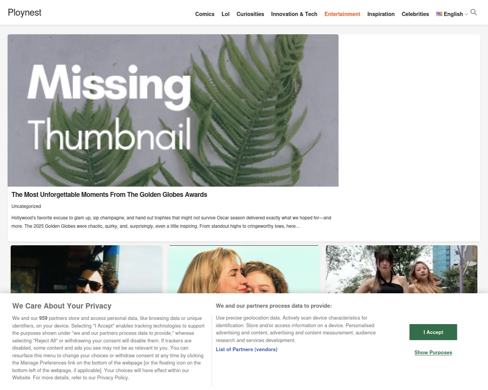Viewport: 488px width, 390px height.
Task: Open the Inspiration section
Action: pyautogui.click(x=381, y=14)
